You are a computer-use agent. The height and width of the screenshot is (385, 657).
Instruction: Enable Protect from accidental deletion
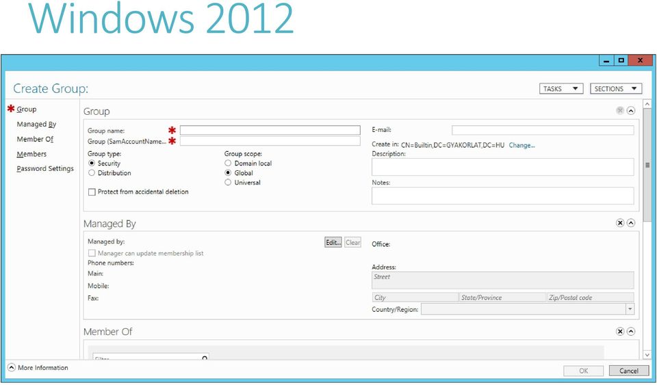(92, 191)
